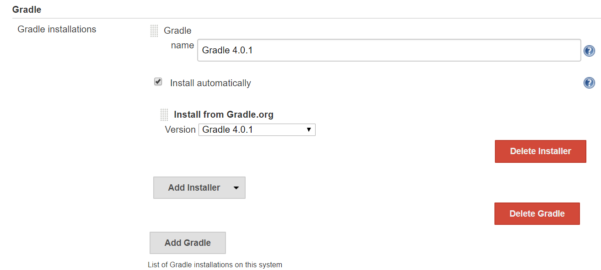Open help for the Gradle name field
The height and width of the screenshot is (270, 601).
pos(589,51)
